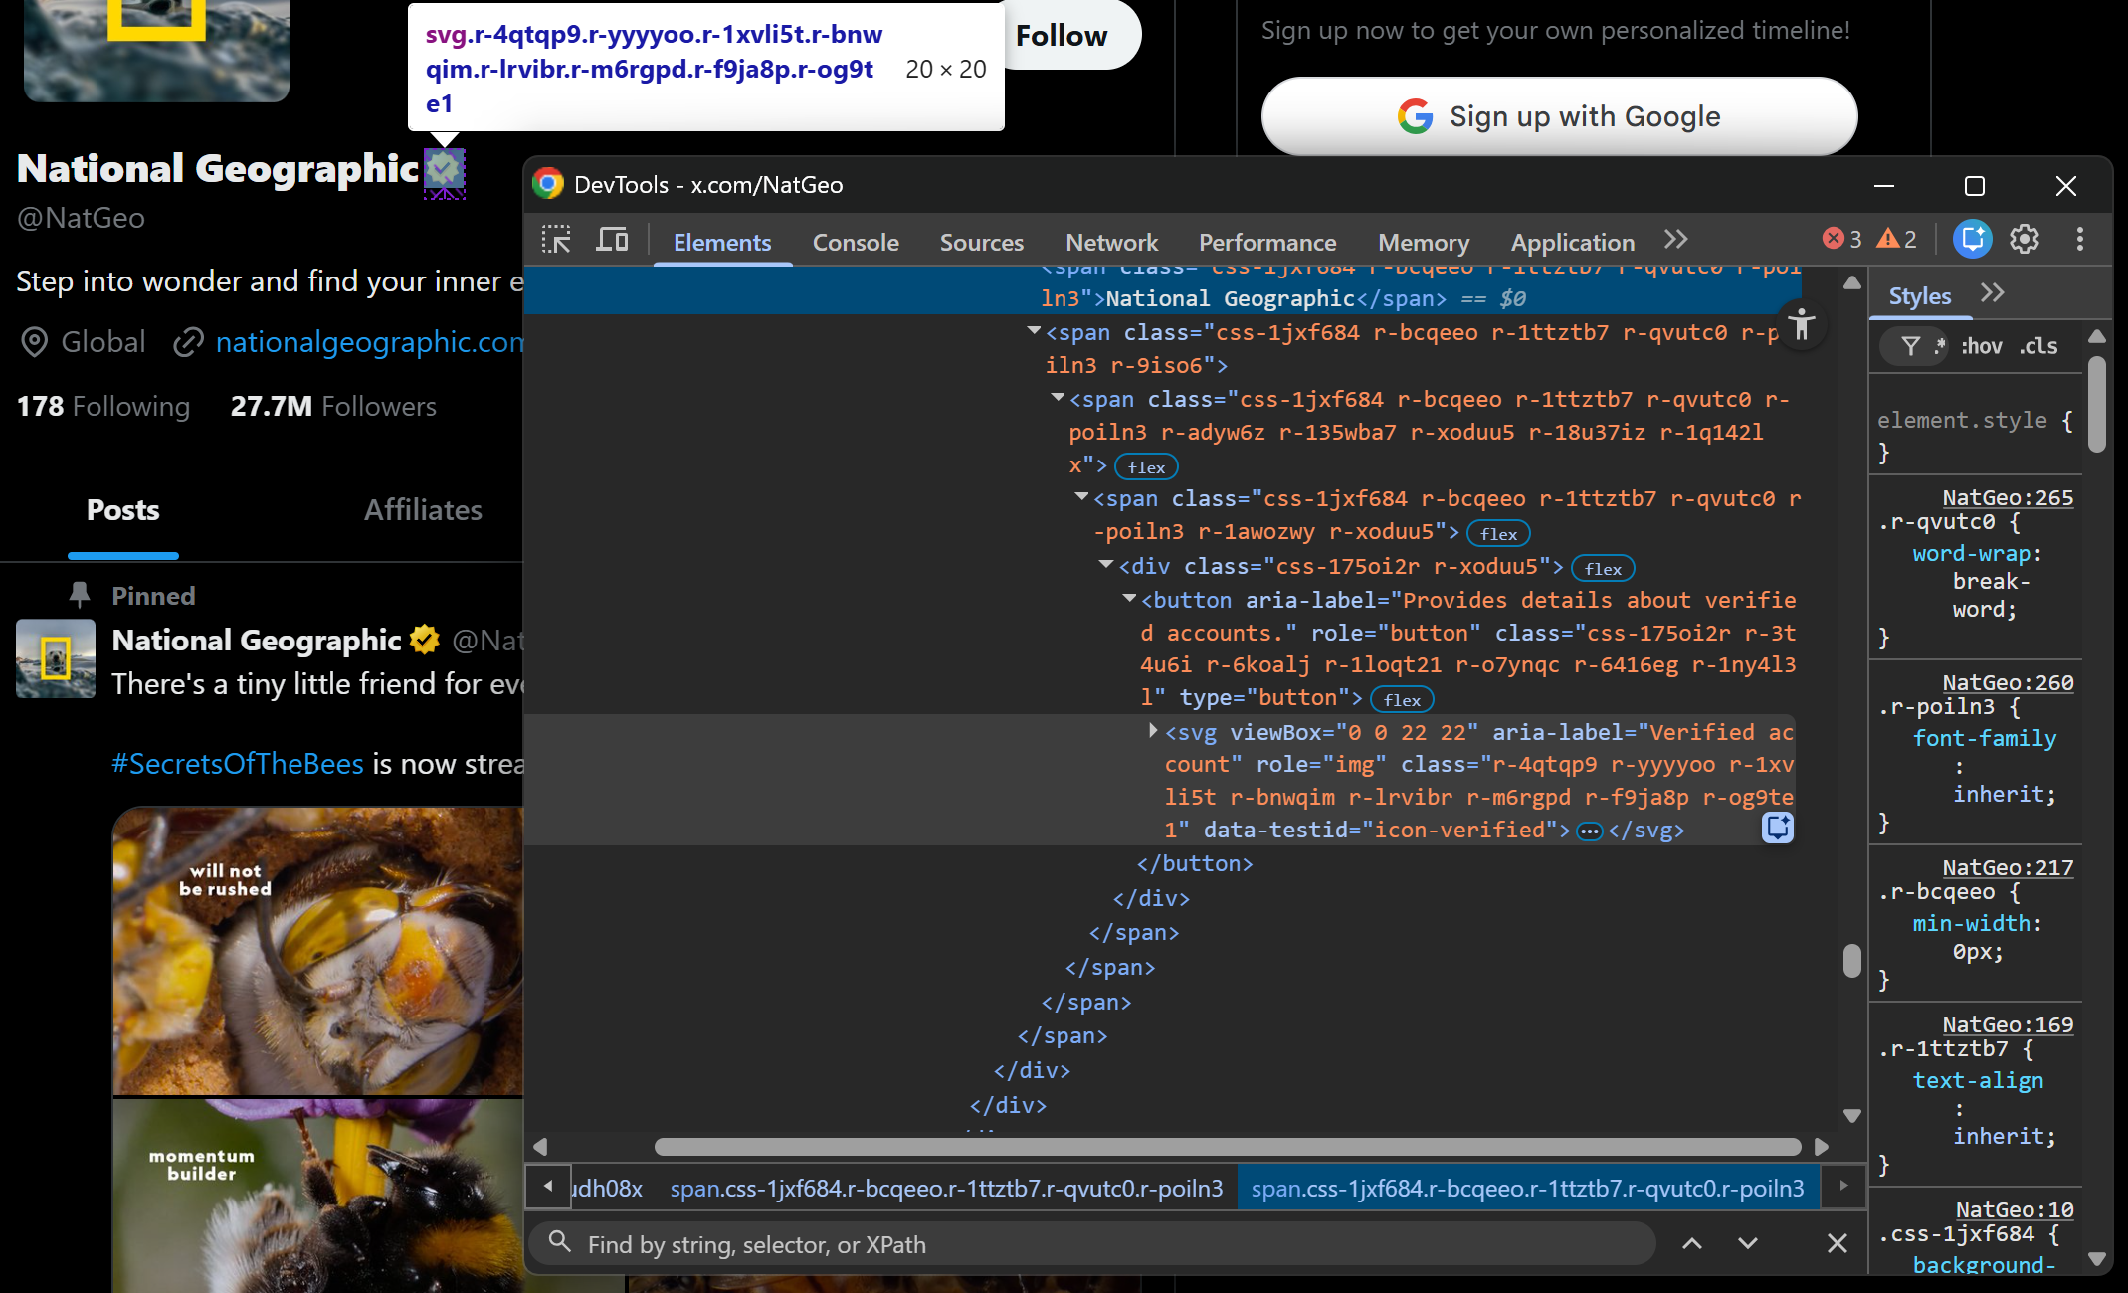Open the Posts profile tab
Viewport: 2128px width, 1293px height.
point(122,510)
